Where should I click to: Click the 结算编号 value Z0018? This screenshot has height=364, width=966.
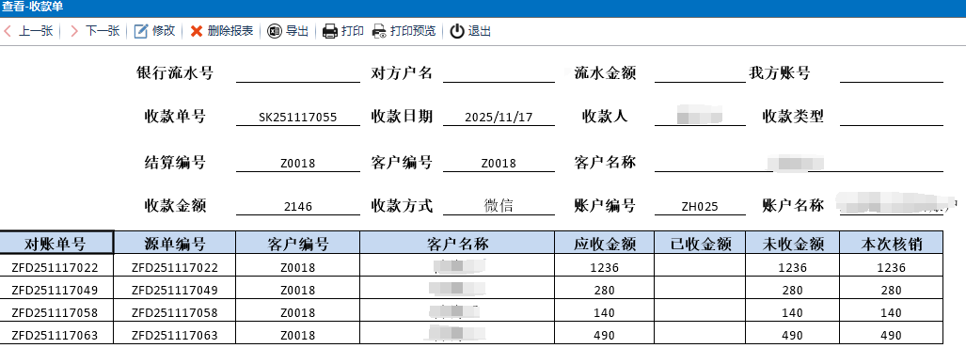tap(298, 164)
